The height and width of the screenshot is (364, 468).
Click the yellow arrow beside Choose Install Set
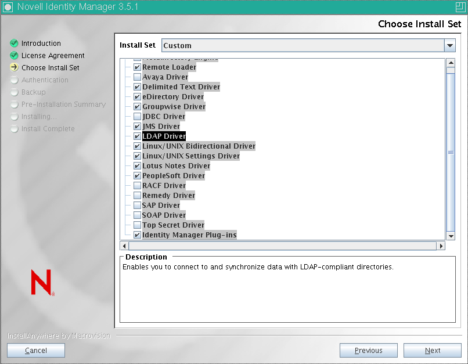[13, 67]
